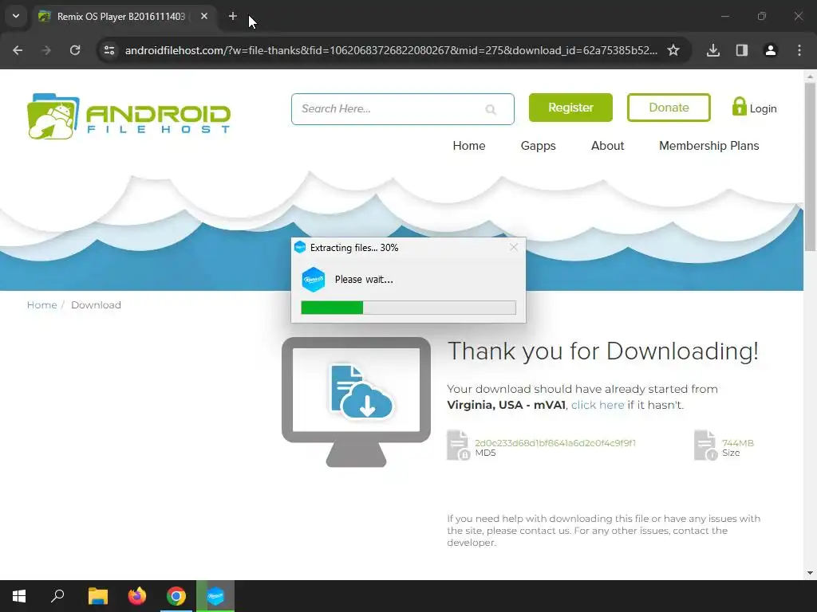Viewport: 817px width, 612px height.
Task: Click the Remix OS icon beside Please wait
Action: [314, 280]
